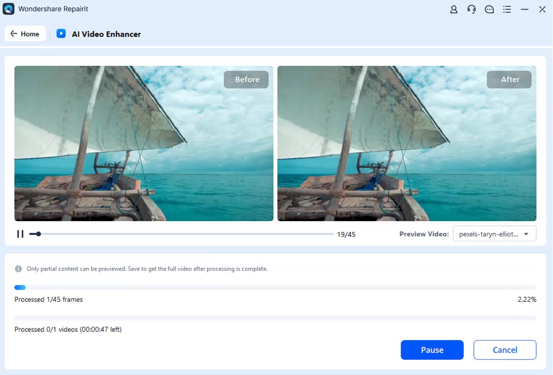553x375 pixels.
Task: Expand the Preview Video dropdown
Action: tap(494, 234)
